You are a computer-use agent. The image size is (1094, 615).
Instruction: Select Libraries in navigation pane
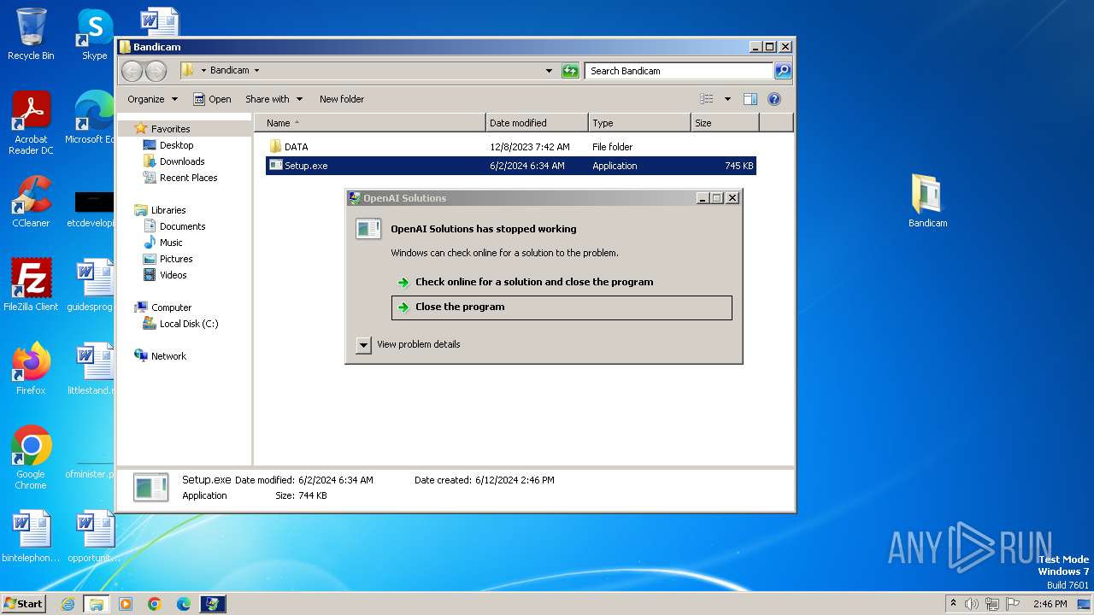(168, 210)
